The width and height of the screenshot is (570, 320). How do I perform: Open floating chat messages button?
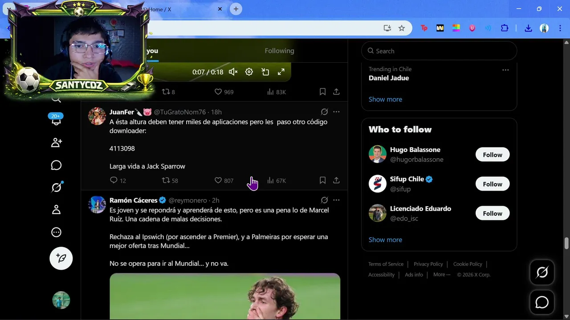[542, 302]
